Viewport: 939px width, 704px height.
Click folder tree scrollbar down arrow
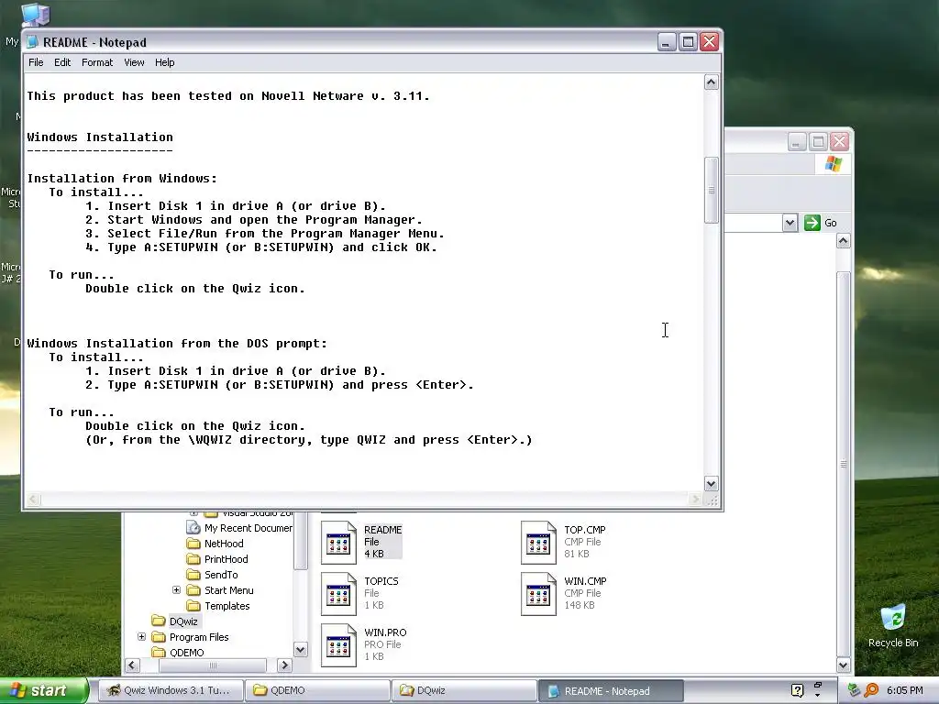[300, 649]
